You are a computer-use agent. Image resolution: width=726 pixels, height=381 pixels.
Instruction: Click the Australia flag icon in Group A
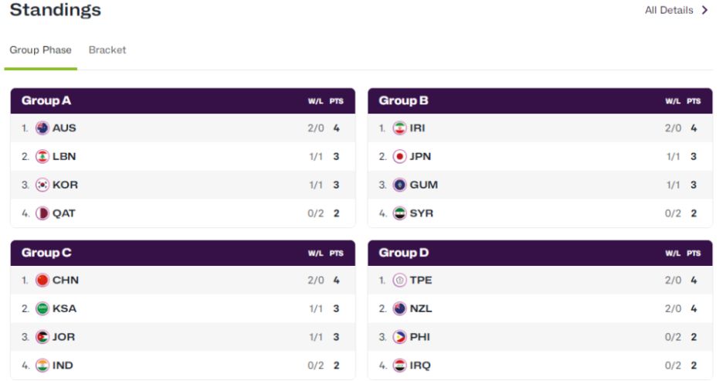42,128
